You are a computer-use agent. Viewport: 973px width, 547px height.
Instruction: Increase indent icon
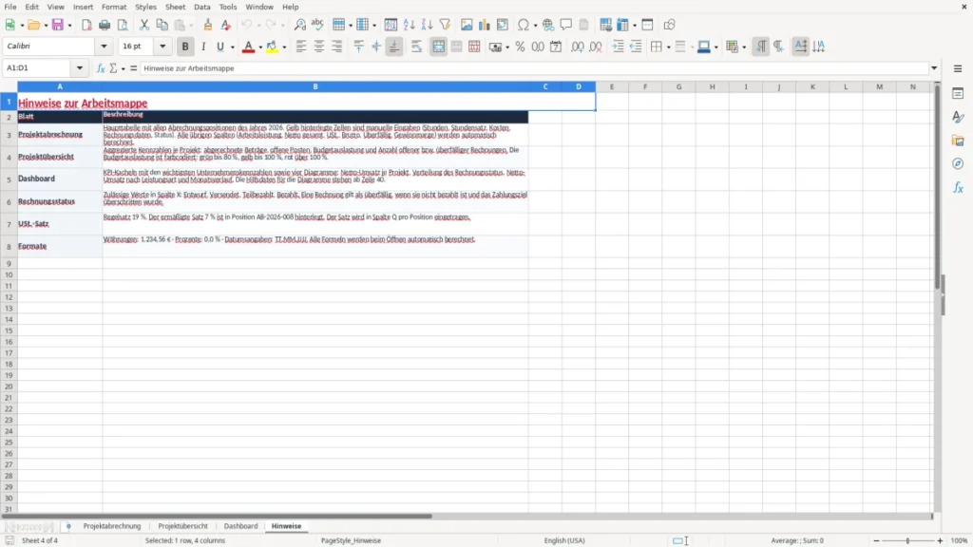tap(618, 47)
